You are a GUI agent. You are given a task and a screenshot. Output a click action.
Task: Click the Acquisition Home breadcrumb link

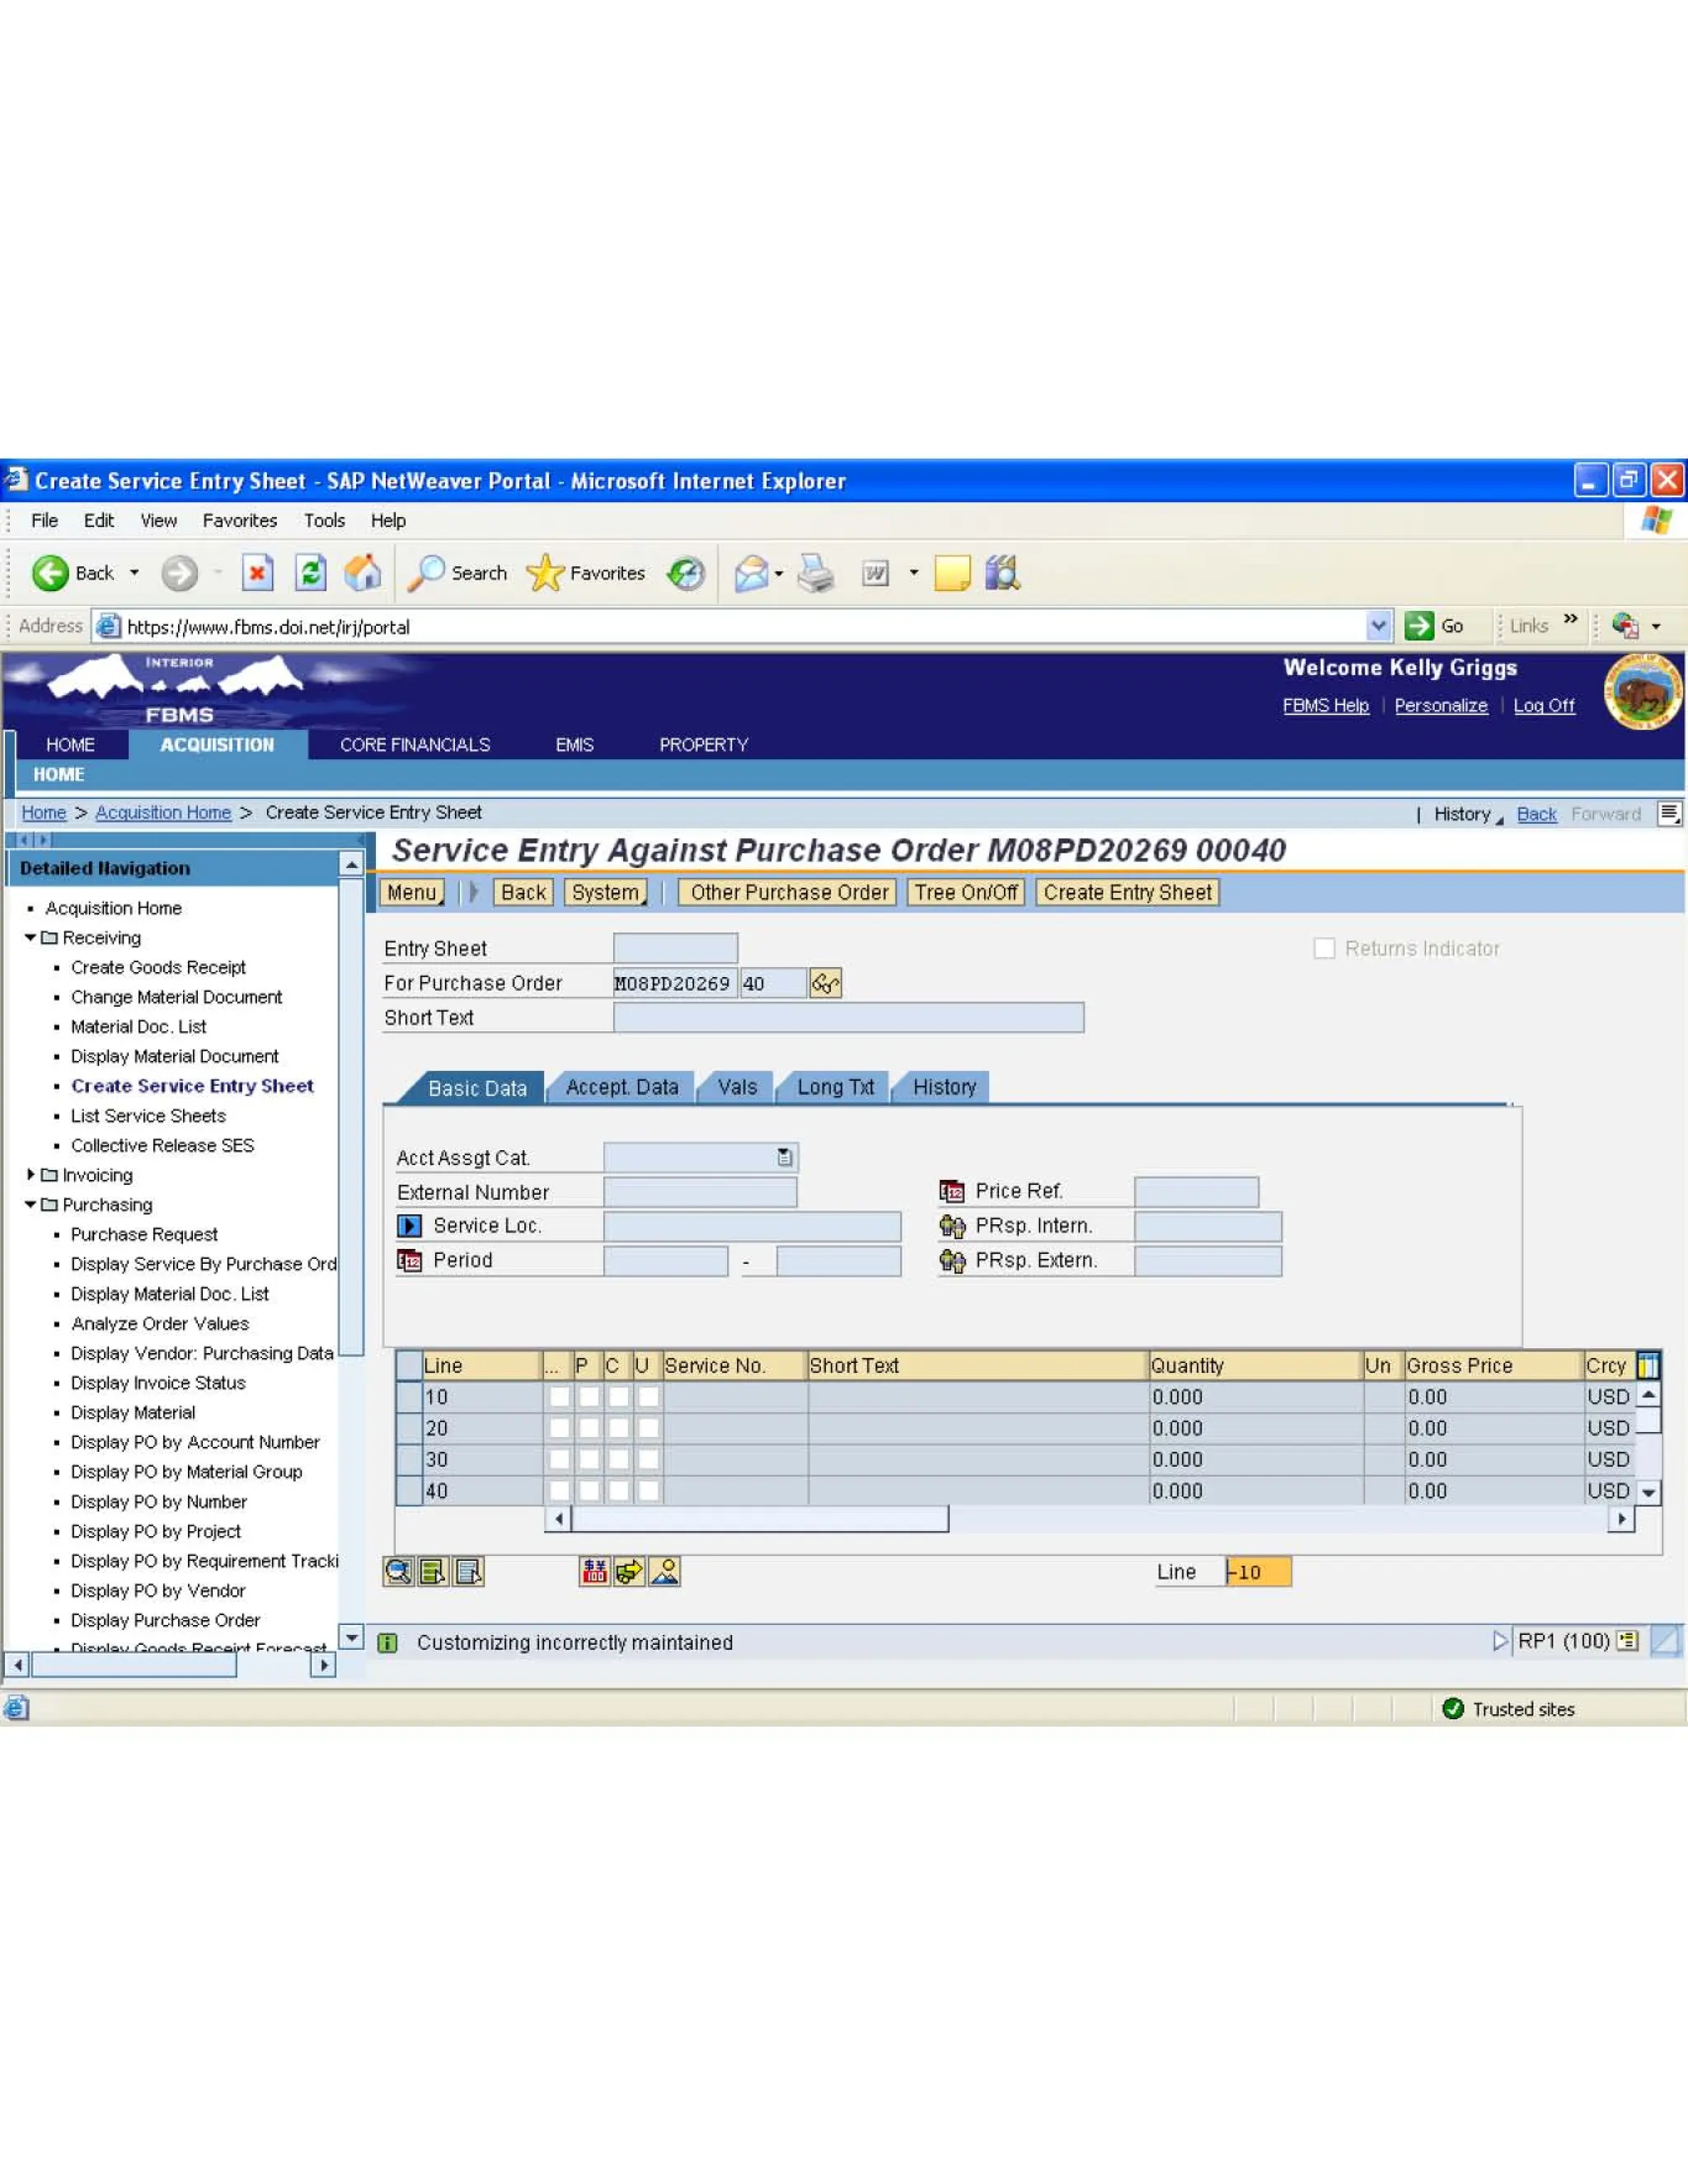coord(163,813)
